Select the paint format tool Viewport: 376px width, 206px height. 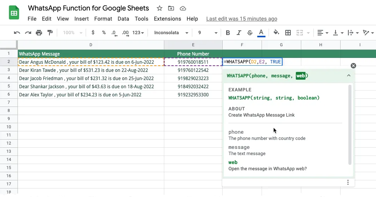click(50, 33)
